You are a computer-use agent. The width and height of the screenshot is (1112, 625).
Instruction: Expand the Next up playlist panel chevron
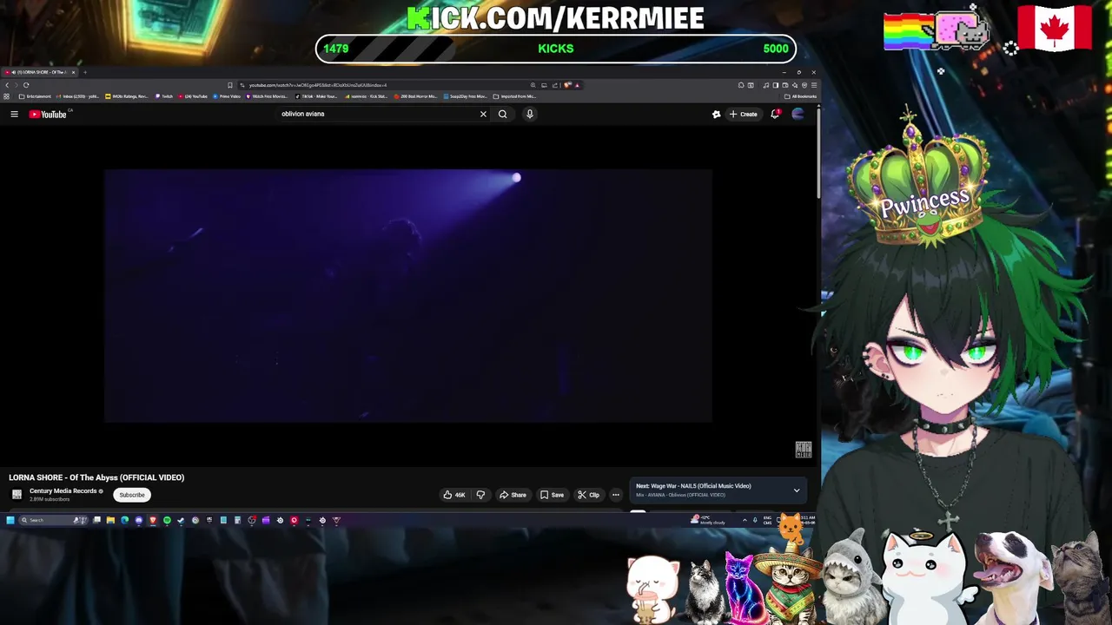(x=797, y=490)
